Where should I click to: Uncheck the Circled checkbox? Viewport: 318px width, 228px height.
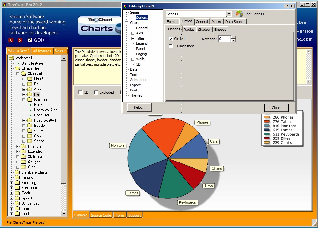click(171, 39)
